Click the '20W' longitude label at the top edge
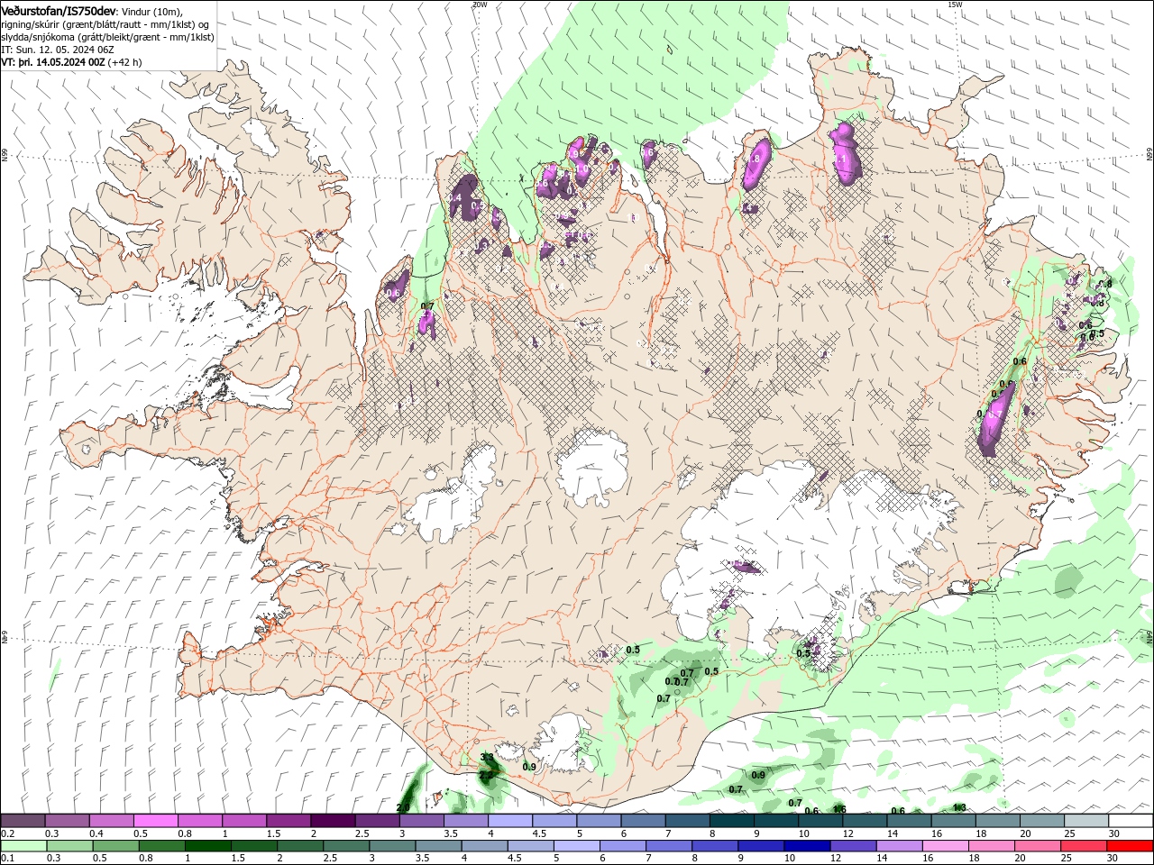The width and height of the screenshot is (1154, 865). tap(480, 5)
